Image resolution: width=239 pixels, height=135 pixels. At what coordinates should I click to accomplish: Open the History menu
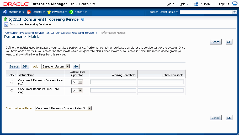click(x=81, y=12)
